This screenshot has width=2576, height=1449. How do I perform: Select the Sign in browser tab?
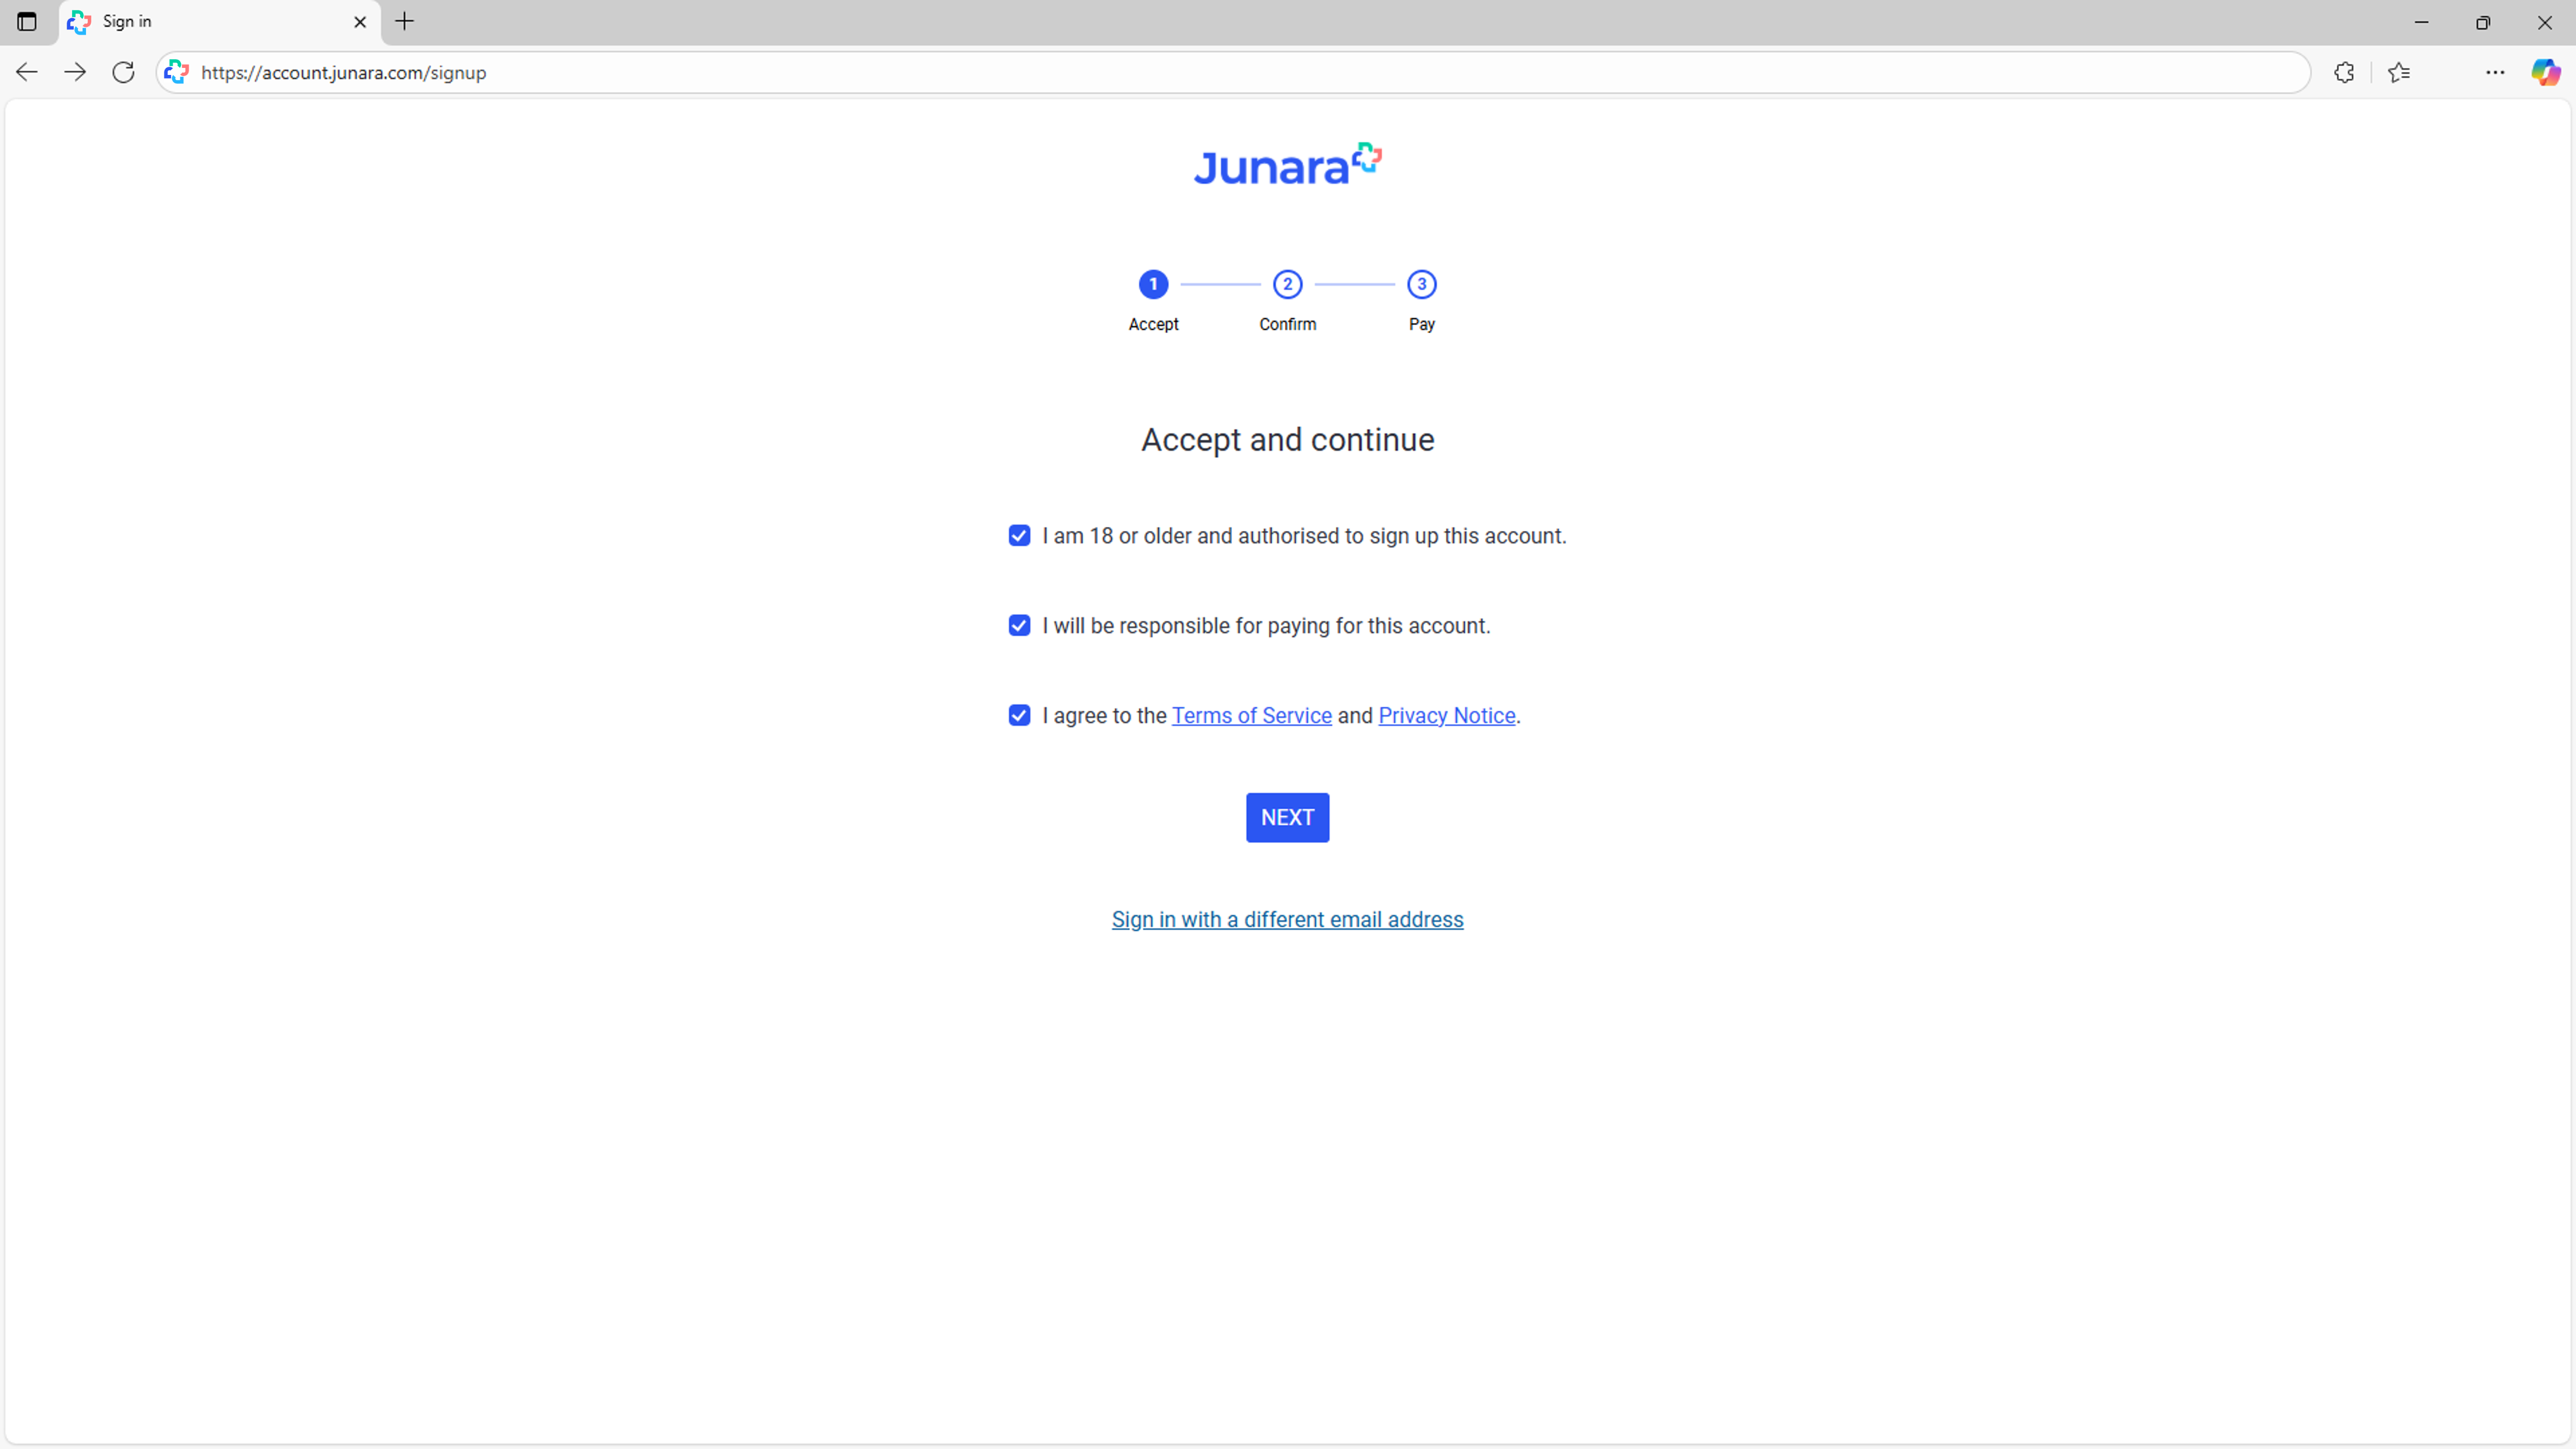pos(220,22)
